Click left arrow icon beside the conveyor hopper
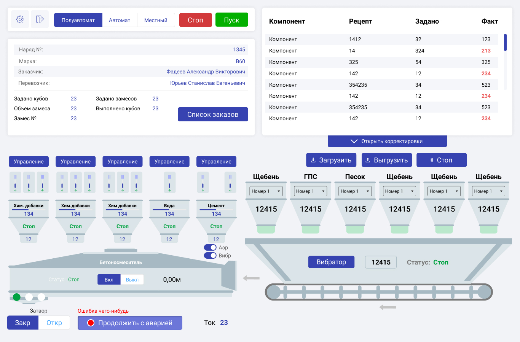This screenshot has height=342, width=520. [x=251, y=278]
